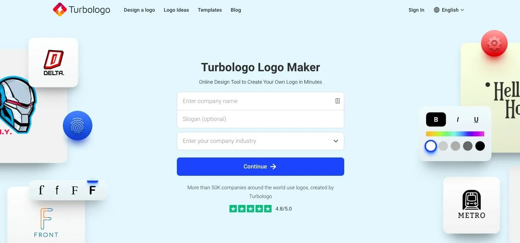Click the Slogan optional input field
This screenshot has height=243, width=520.
click(261, 119)
